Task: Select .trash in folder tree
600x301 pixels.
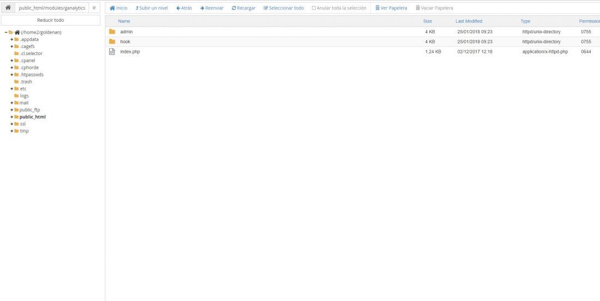Action: (x=26, y=82)
